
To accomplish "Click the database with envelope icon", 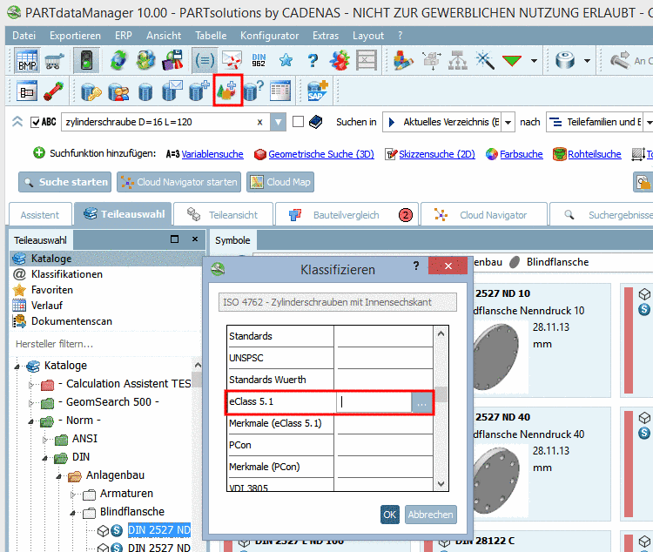I will (x=172, y=91).
